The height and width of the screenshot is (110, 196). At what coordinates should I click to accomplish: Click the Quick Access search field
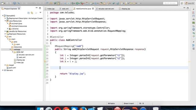[170, 3]
